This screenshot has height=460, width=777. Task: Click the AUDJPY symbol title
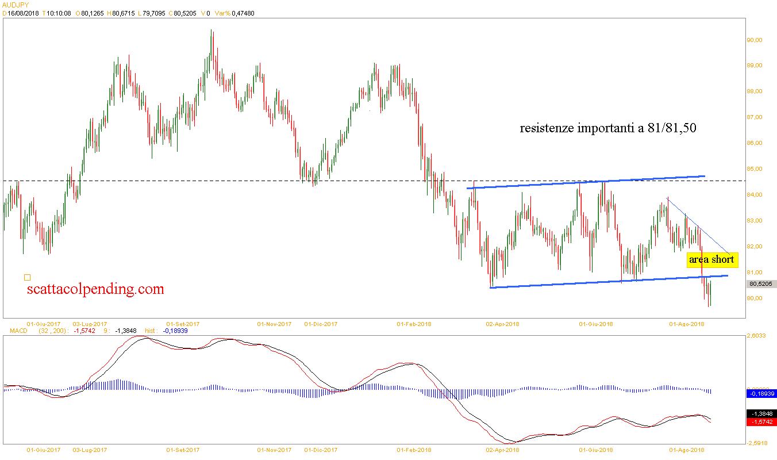(14, 4)
